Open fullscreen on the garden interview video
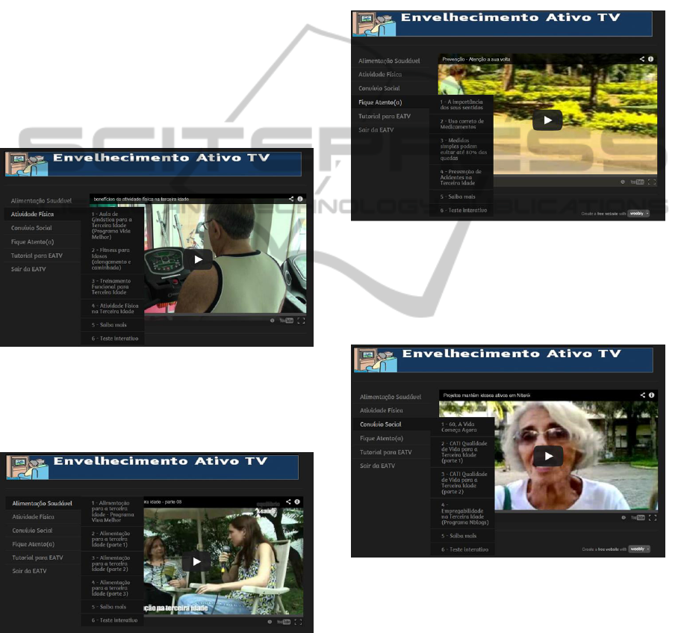Screen dimensions: 681x633 click(x=299, y=622)
